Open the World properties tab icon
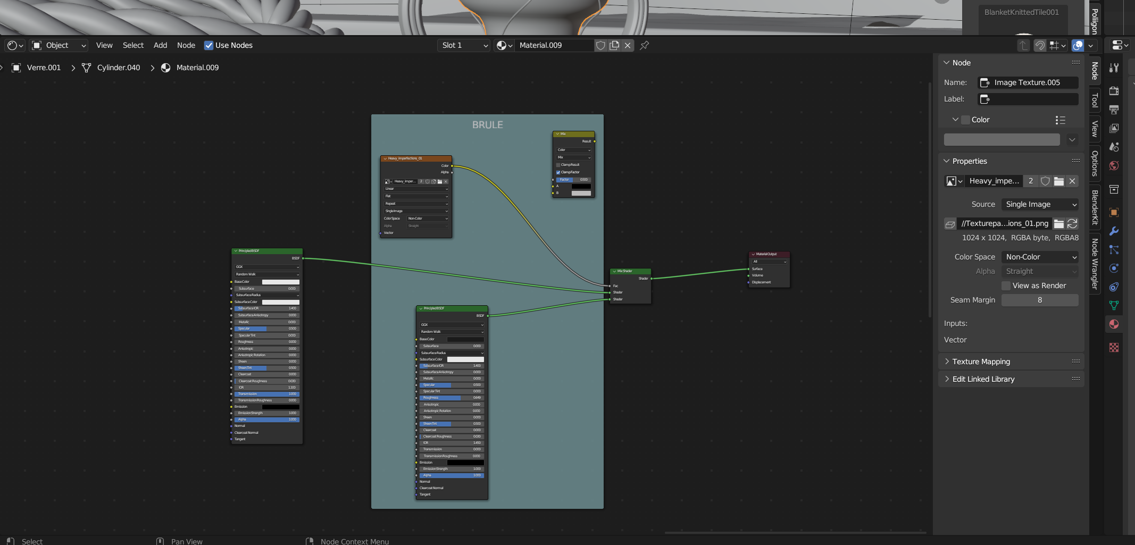Viewport: 1135px width, 545px height. [1114, 166]
